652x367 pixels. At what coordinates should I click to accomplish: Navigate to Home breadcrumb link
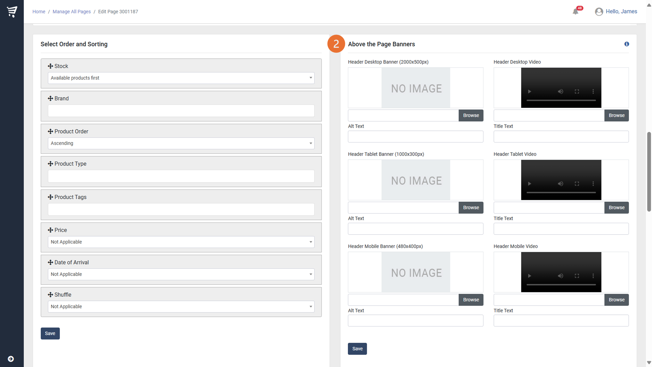tap(39, 12)
